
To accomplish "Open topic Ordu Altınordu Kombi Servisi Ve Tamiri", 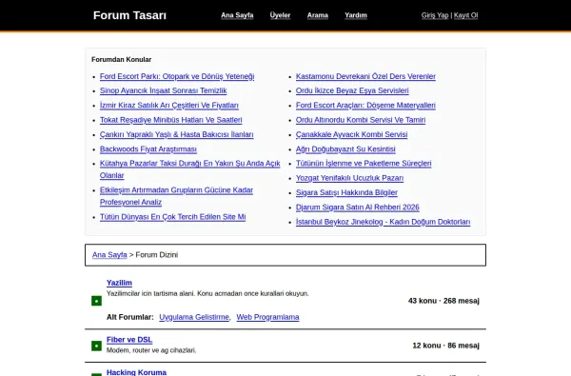I will click(x=361, y=120).
